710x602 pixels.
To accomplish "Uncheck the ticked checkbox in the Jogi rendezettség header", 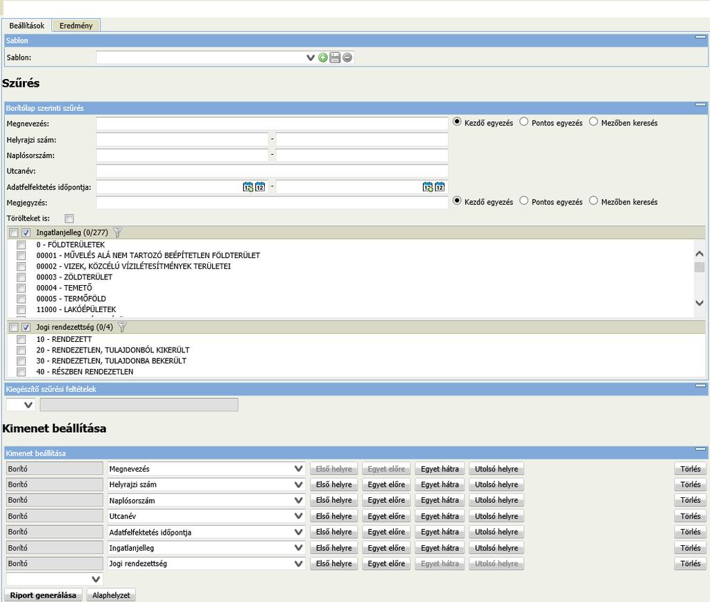I will click(x=26, y=327).
